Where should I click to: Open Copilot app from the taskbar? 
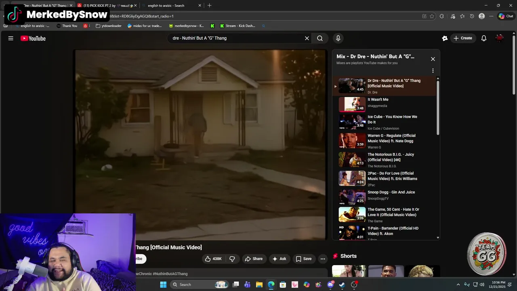[x=307, y=285]
